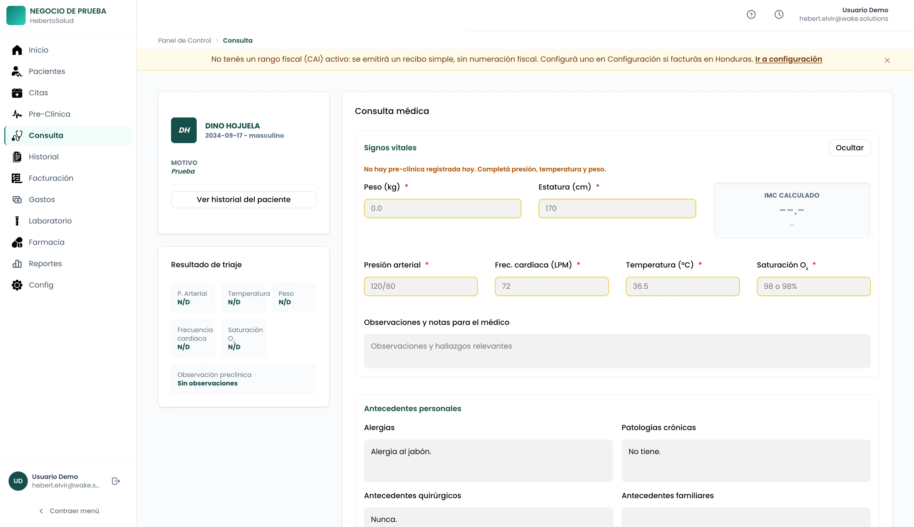
Task: Click the Gastos money icon
Action: pos(17,199)
